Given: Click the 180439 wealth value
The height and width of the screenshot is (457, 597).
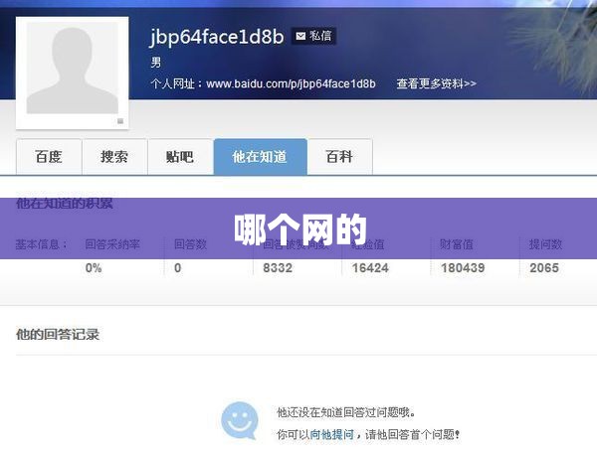Looking at the screenshot, I should coord(463,268).
